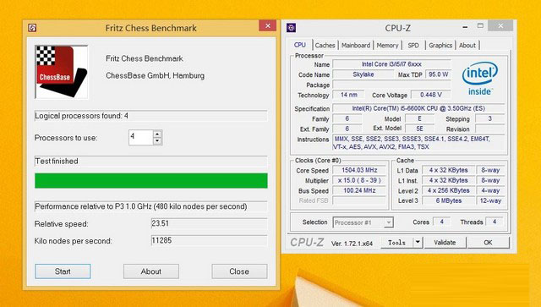Open the About tab in CPU-Z
541x307 pixels.
[x=467, y=45]
